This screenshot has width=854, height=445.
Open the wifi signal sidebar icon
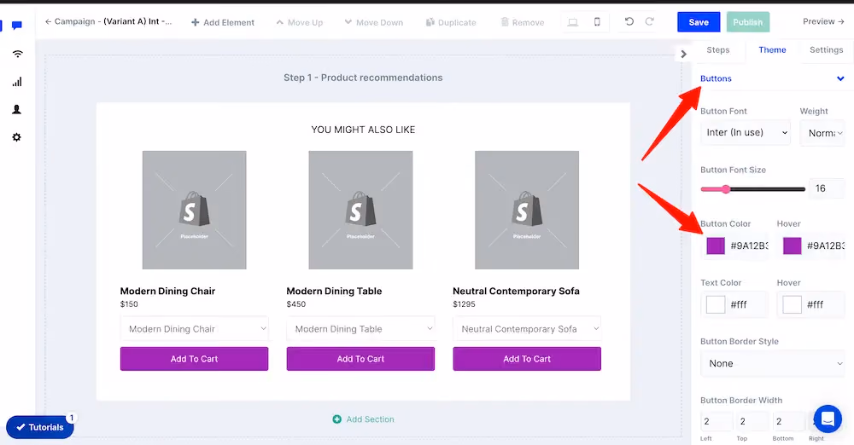[17, 54]
